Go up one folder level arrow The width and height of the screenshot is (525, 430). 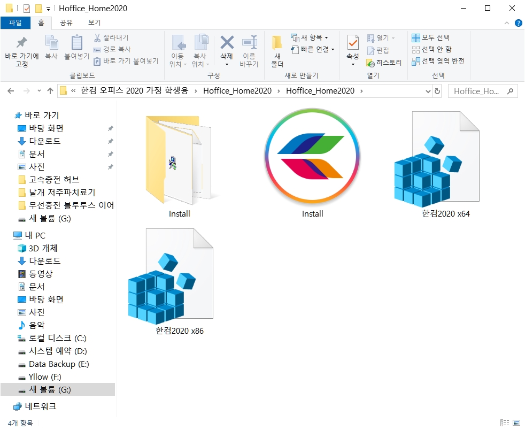click(50, 91)
